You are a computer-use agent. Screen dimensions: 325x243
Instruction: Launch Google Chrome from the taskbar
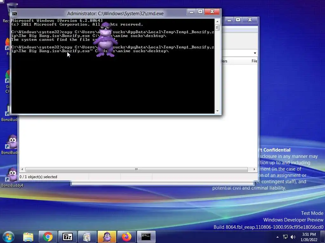tap(48, 237)
